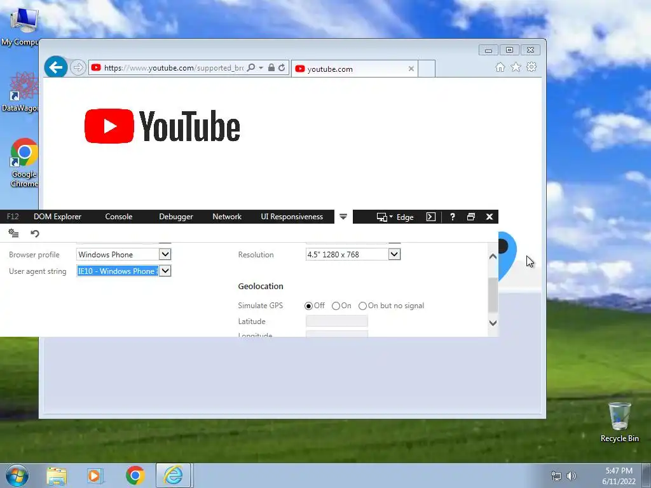Screen dimensions: 651x488
Task: Click the Show desktop button
Action: coord(647,475)
